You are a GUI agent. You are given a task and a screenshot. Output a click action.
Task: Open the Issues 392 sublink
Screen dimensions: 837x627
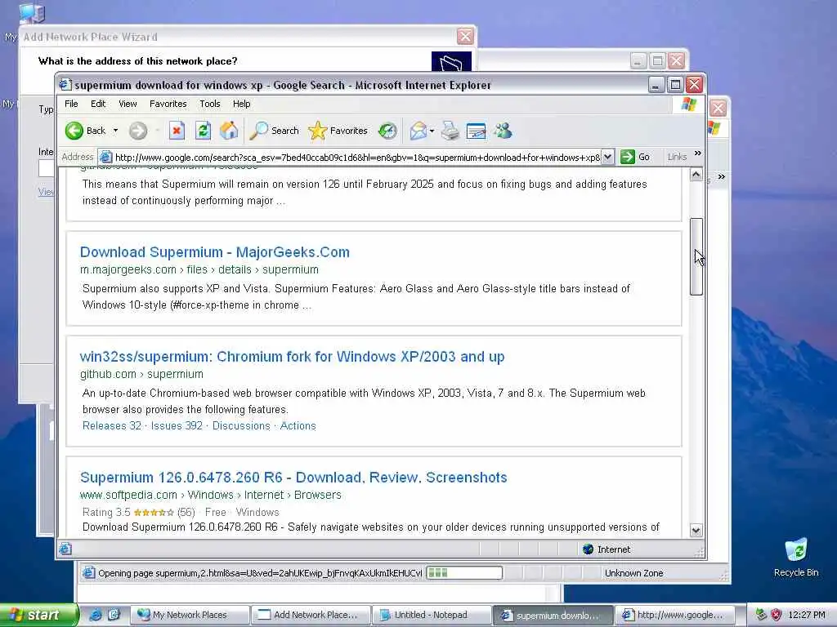(x=177, y=425)
